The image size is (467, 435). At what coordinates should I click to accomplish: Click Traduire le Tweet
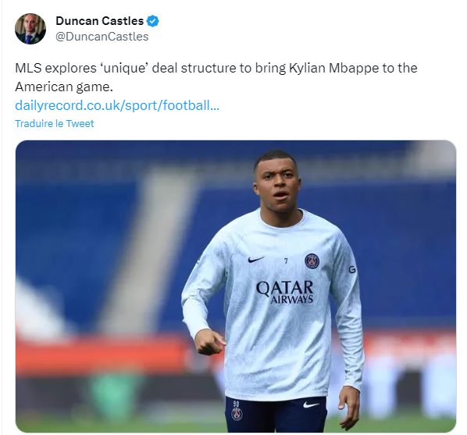[55, 123]
